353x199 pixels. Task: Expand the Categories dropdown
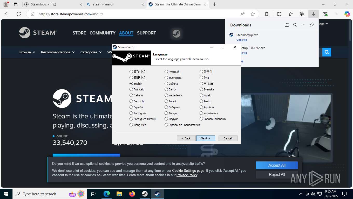coord(91,52)
